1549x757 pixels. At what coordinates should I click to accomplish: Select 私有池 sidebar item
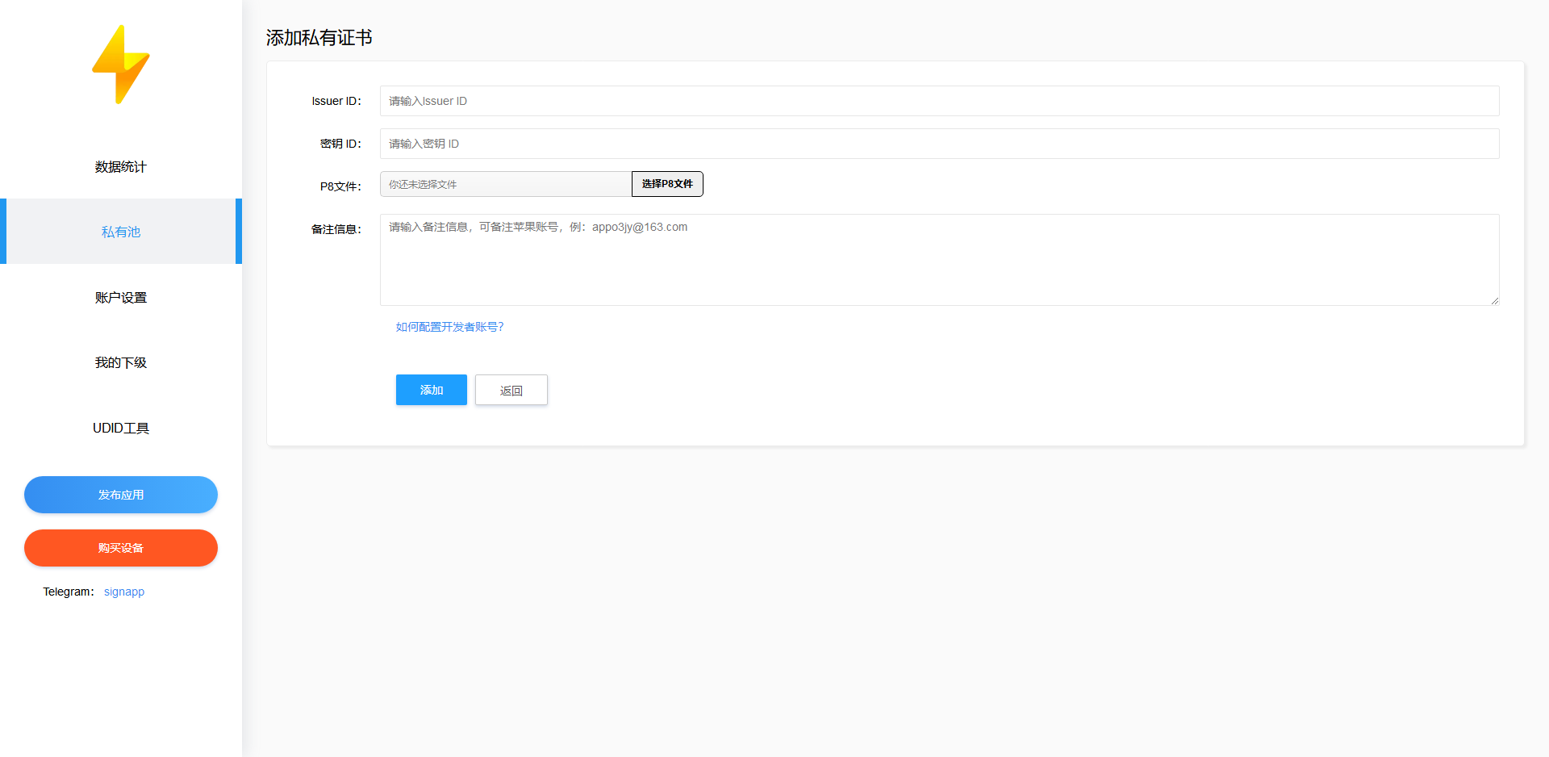121,232
